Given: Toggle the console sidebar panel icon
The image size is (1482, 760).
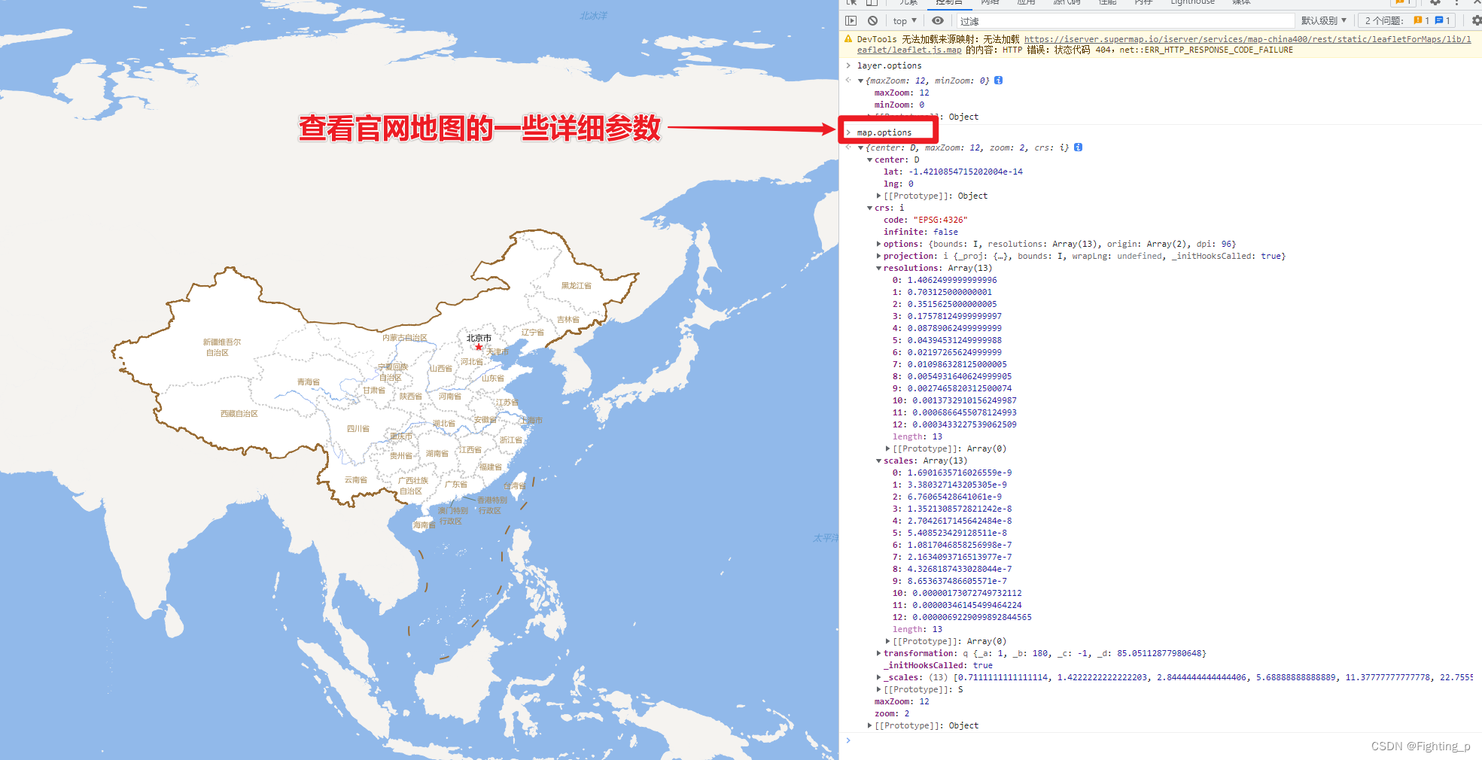Looking at the screenshot, I should coord(851,20).
